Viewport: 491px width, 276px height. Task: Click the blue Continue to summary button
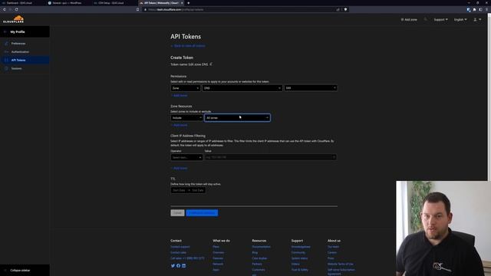(x=202, y=213)
